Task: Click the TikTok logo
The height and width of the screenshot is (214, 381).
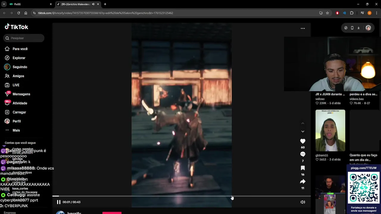Action: (x=16, y=27)
